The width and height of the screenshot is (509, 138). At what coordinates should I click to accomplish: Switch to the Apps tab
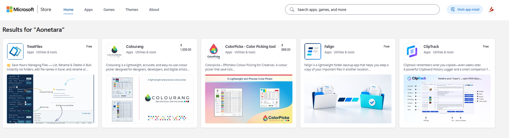pyautogui.click(x=88, y=10)
